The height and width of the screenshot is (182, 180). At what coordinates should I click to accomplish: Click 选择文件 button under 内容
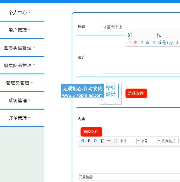[x=91, y=132]
